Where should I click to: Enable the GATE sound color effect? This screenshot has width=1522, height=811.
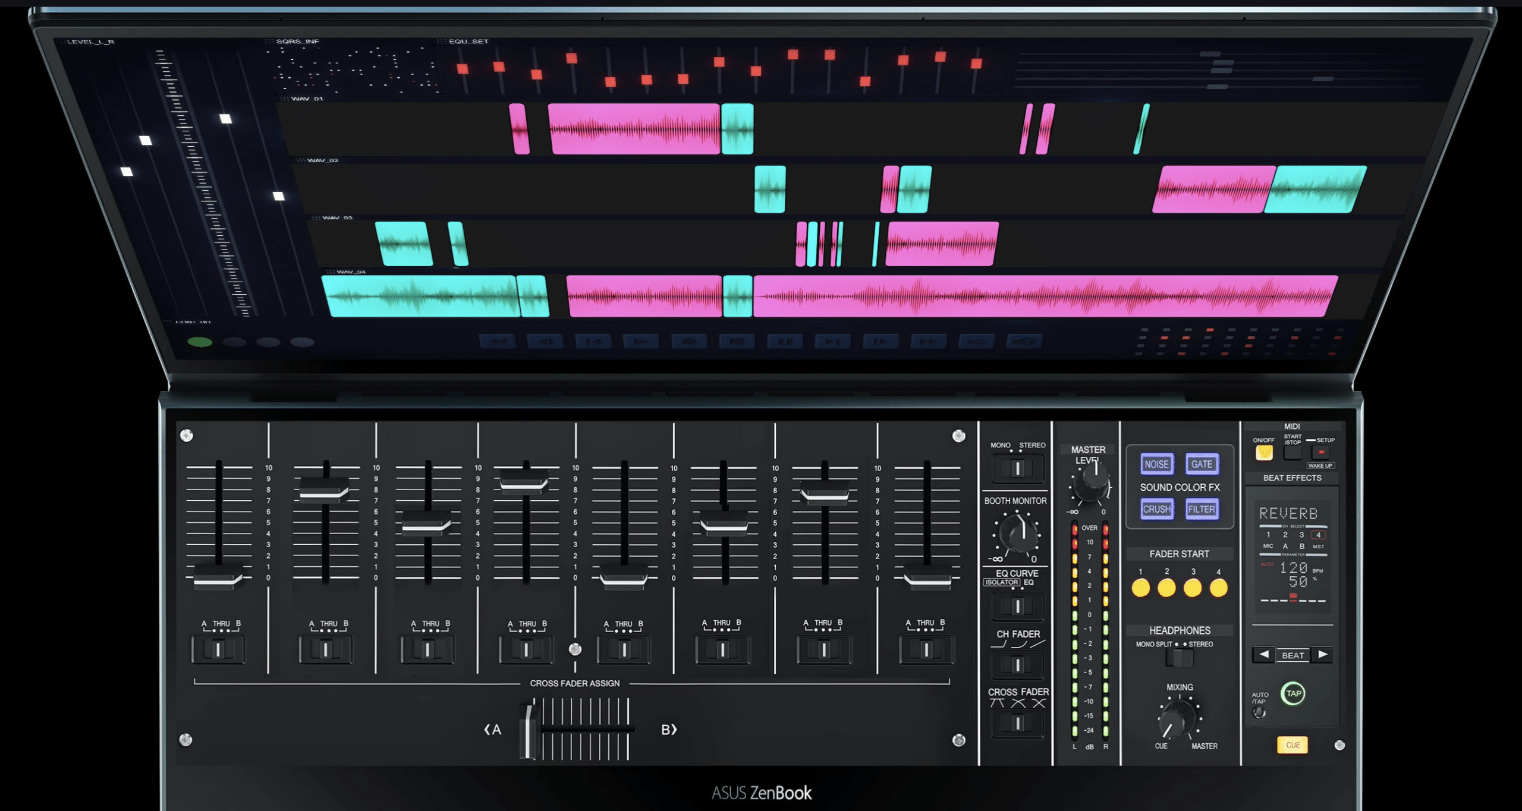(1202, 464)
